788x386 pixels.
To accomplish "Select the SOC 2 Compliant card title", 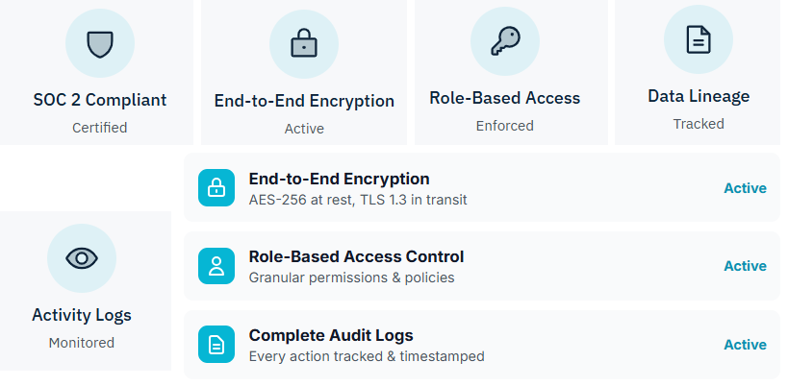I will tap(100, 100).
